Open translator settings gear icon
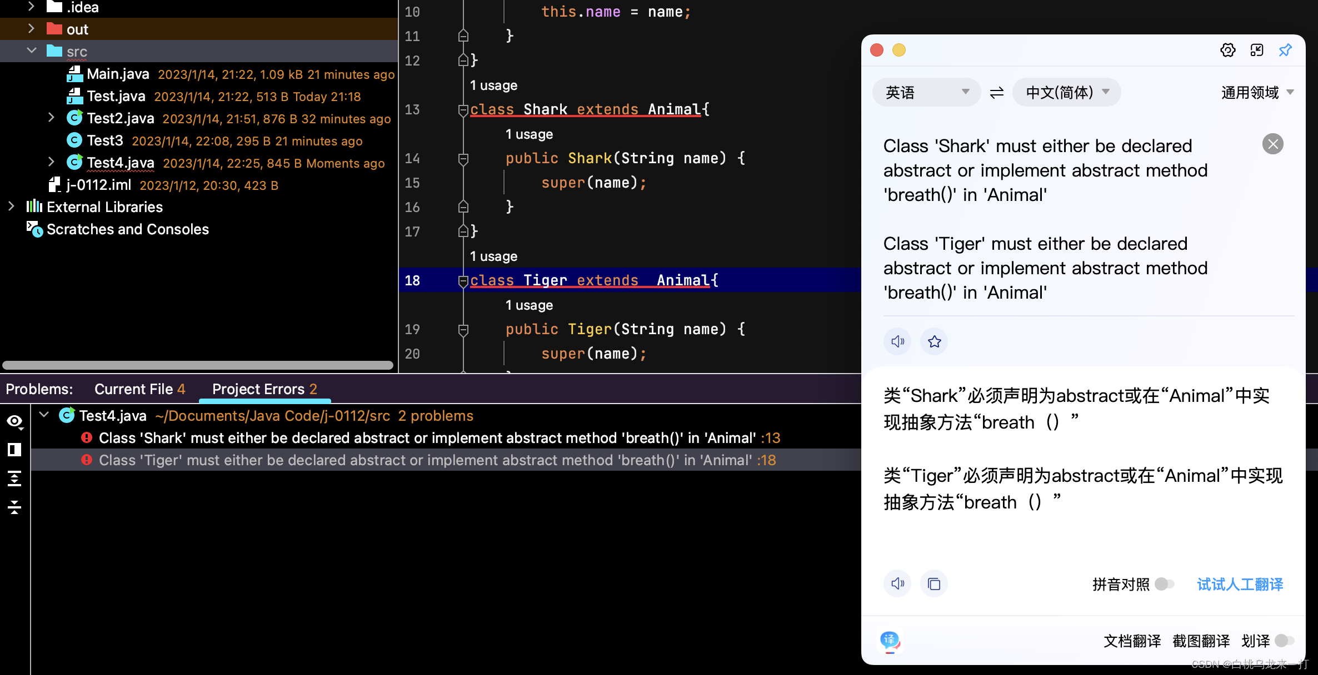Screen dimensions: 1318x675 point(1227,51)
